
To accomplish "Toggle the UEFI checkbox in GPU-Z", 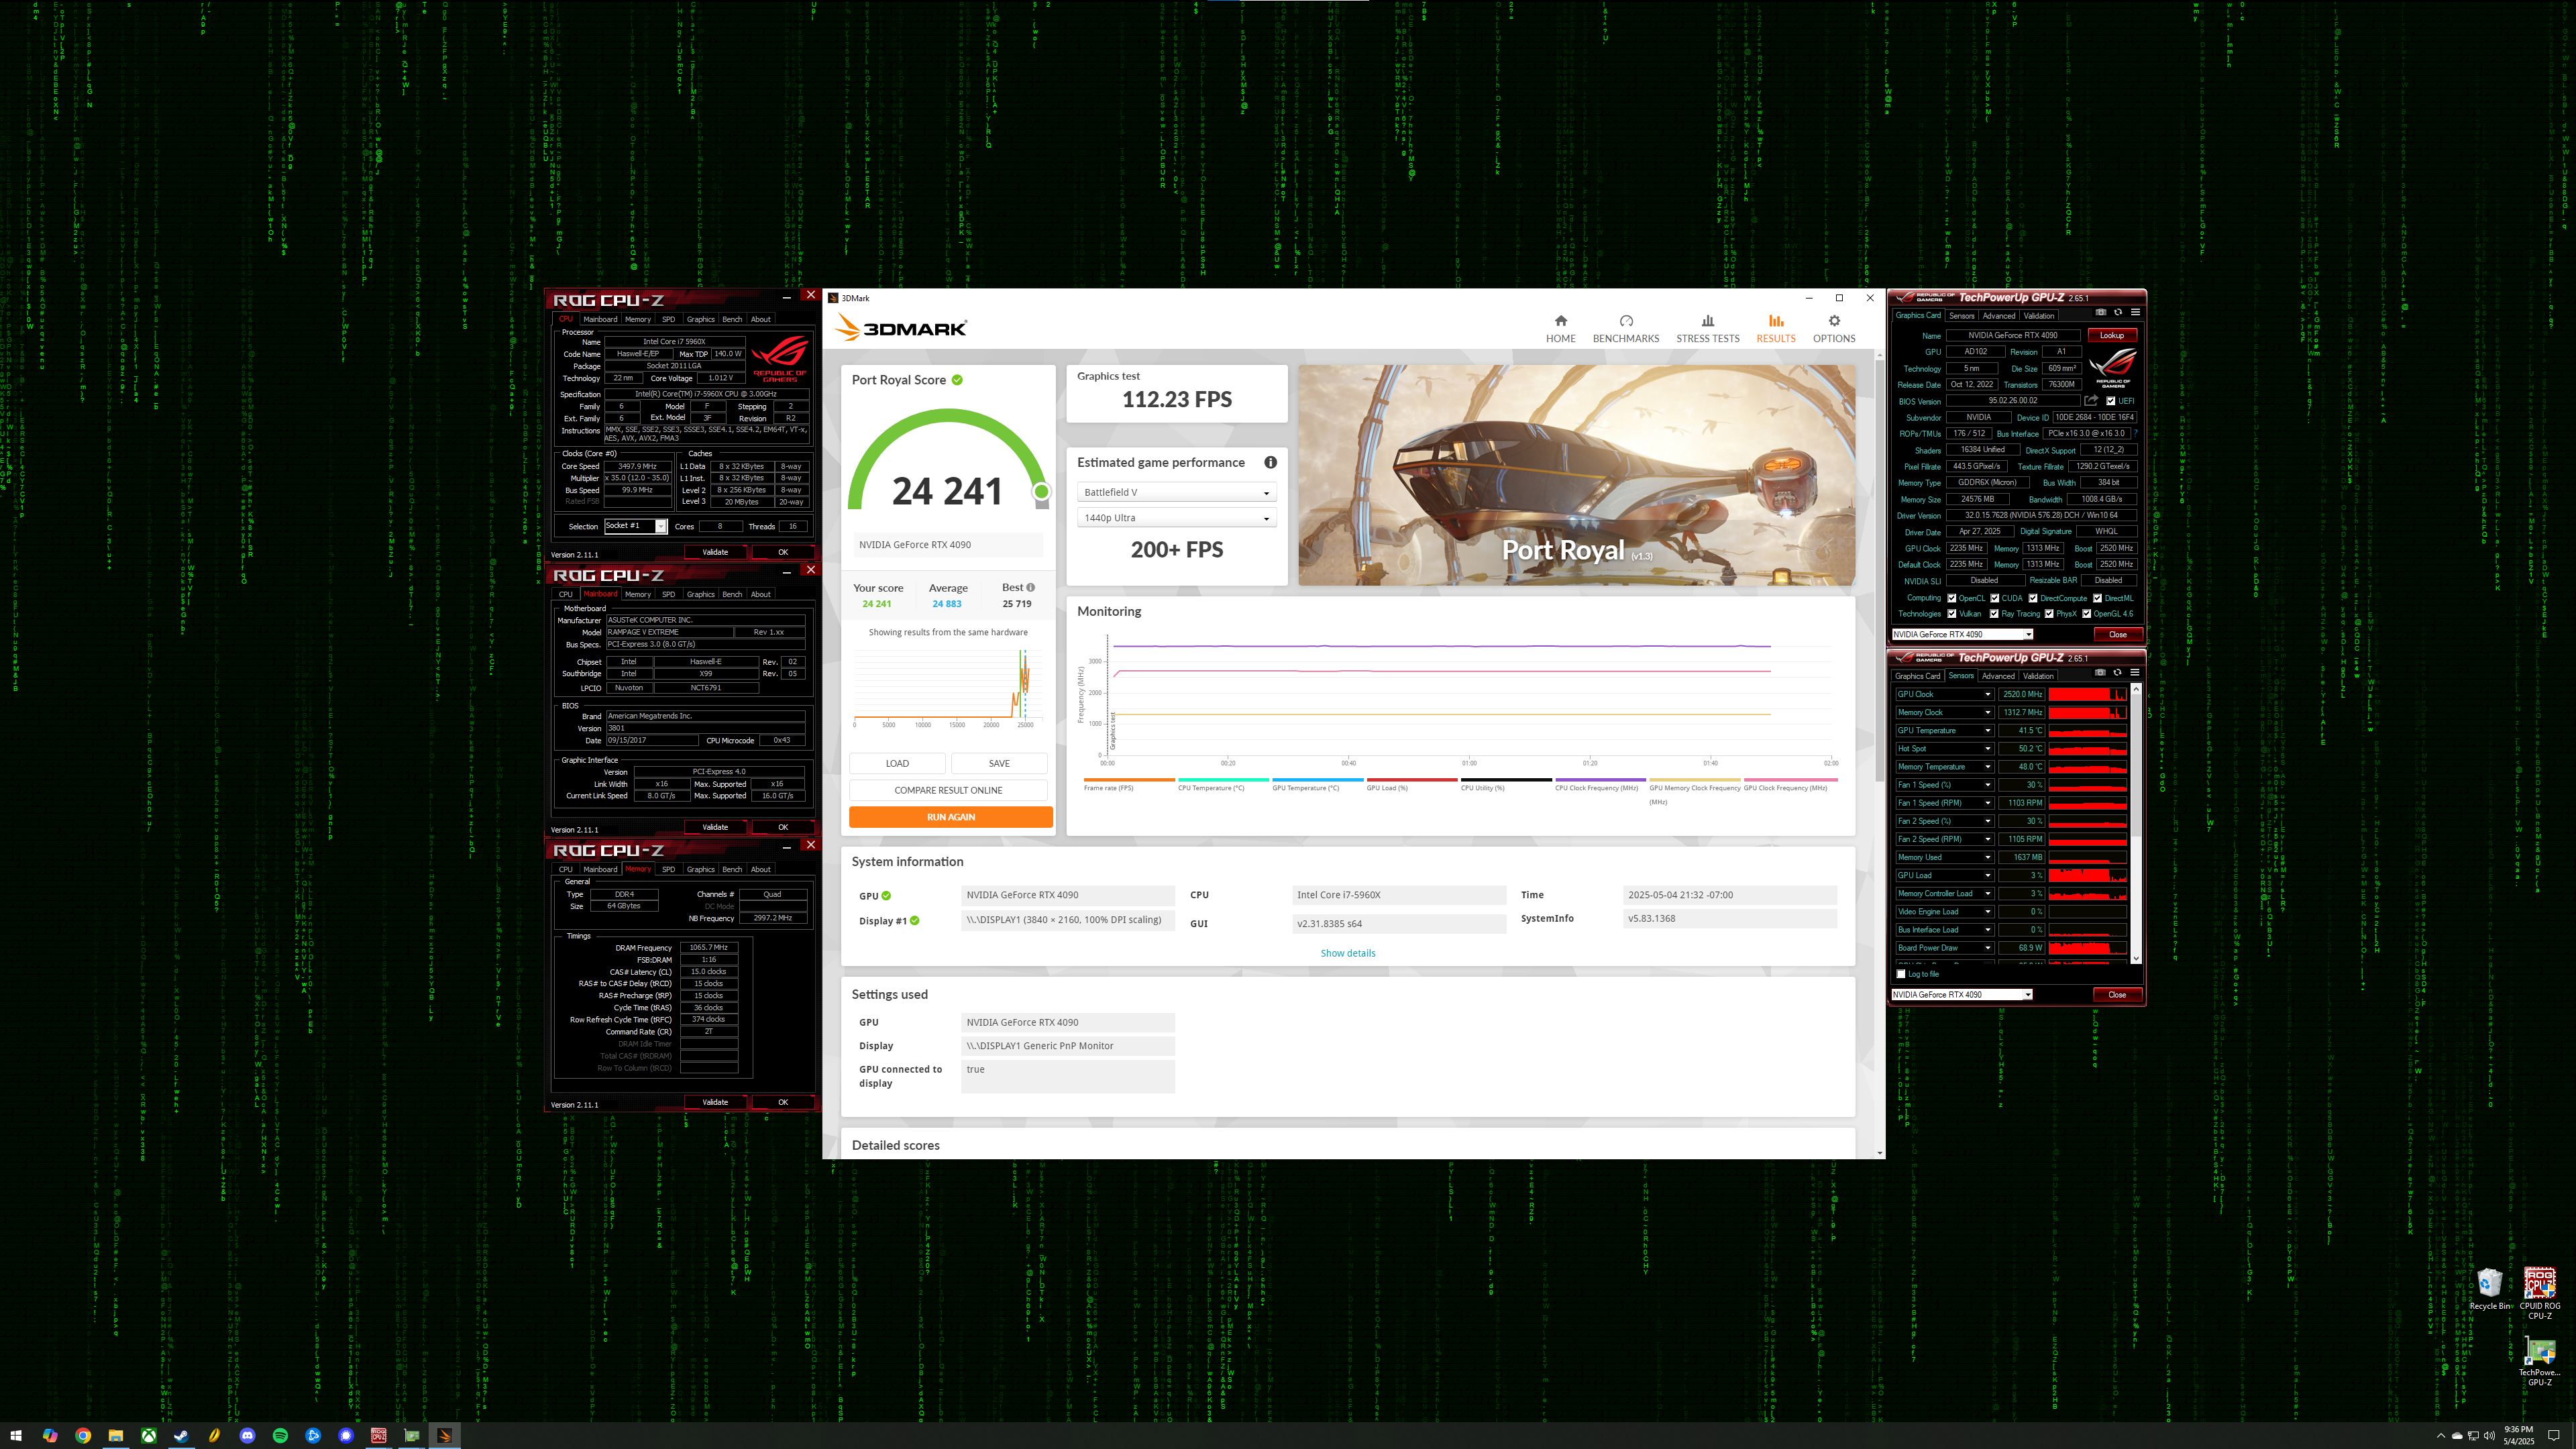I will tap(2110, 401).
